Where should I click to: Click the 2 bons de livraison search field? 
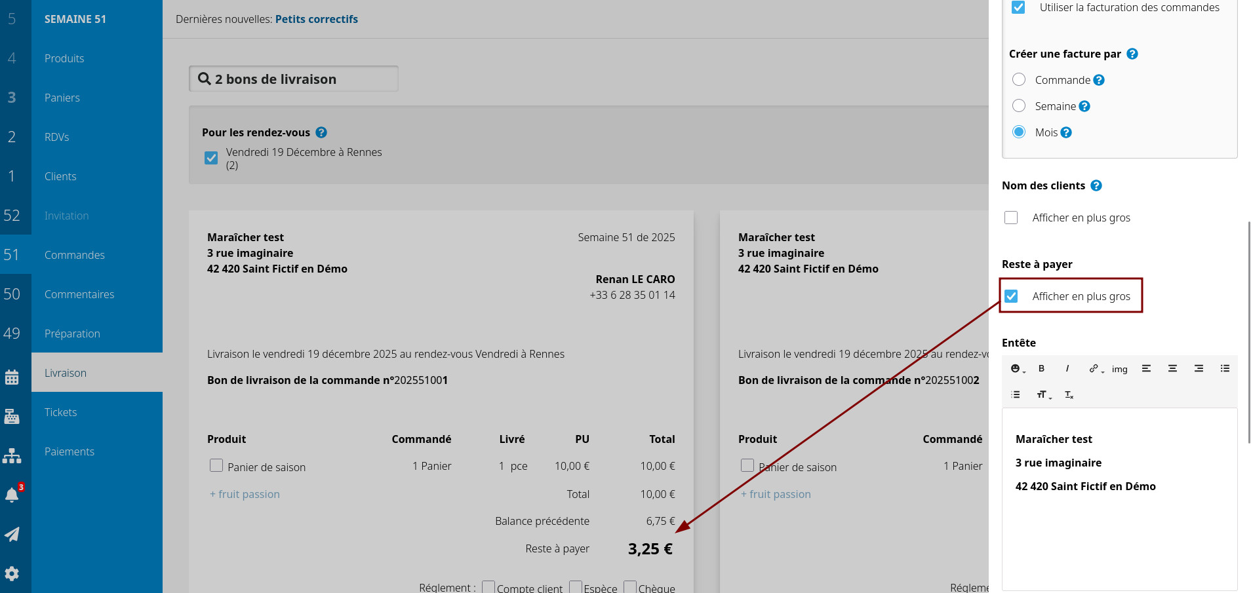293,79
